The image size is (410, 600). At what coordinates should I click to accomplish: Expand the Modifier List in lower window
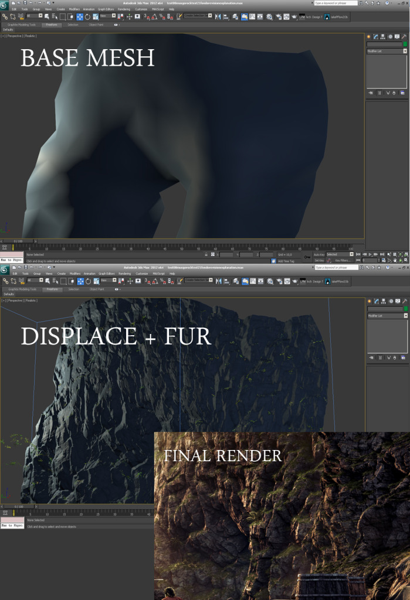click(x=387, y=316)
